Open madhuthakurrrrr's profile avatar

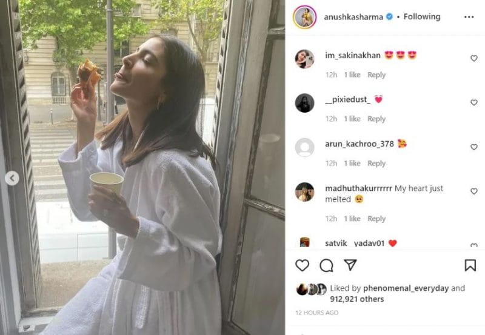305,192
